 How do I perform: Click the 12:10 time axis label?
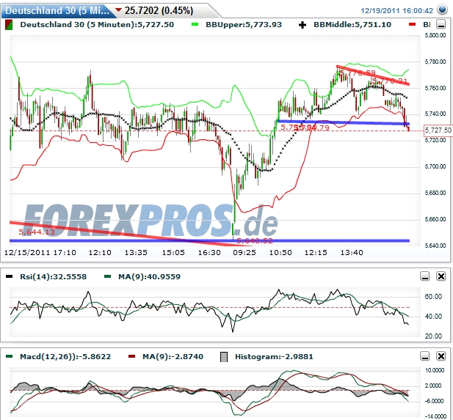click(100, 253)
